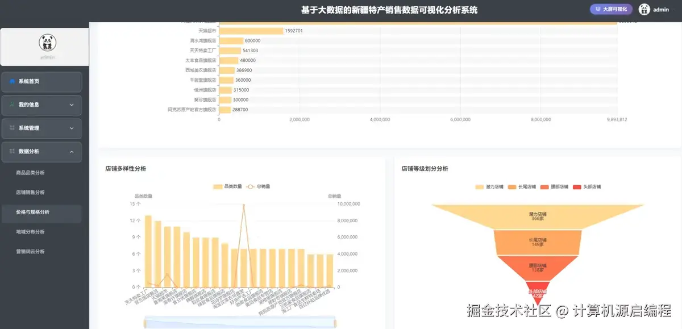
Task: Click the 大屏可视化 button in header
Action: [611, 9]
